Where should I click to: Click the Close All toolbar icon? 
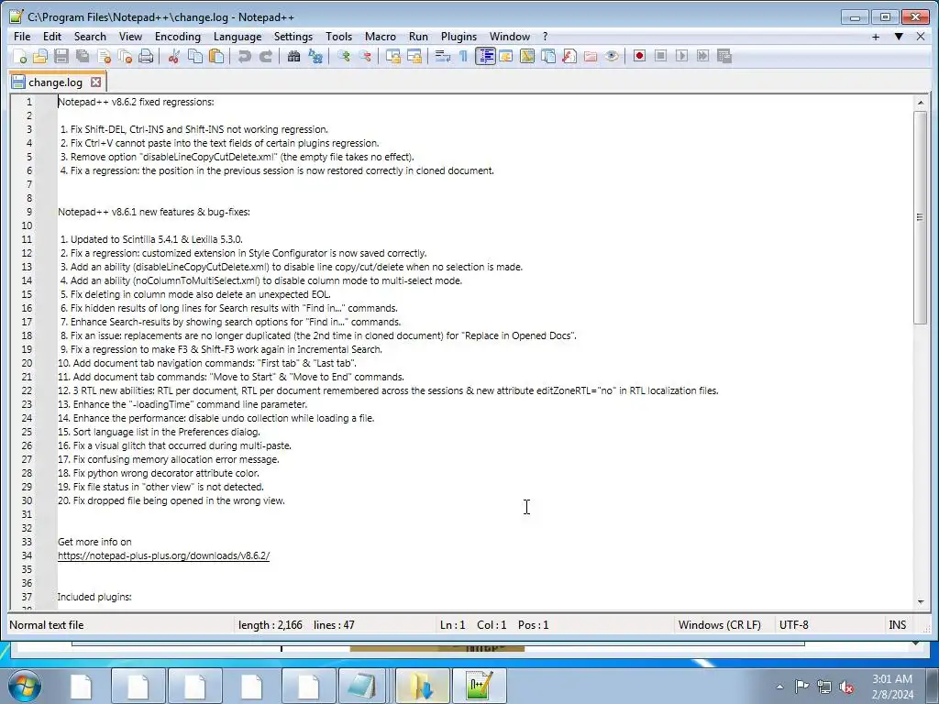[x=125, y=56]
